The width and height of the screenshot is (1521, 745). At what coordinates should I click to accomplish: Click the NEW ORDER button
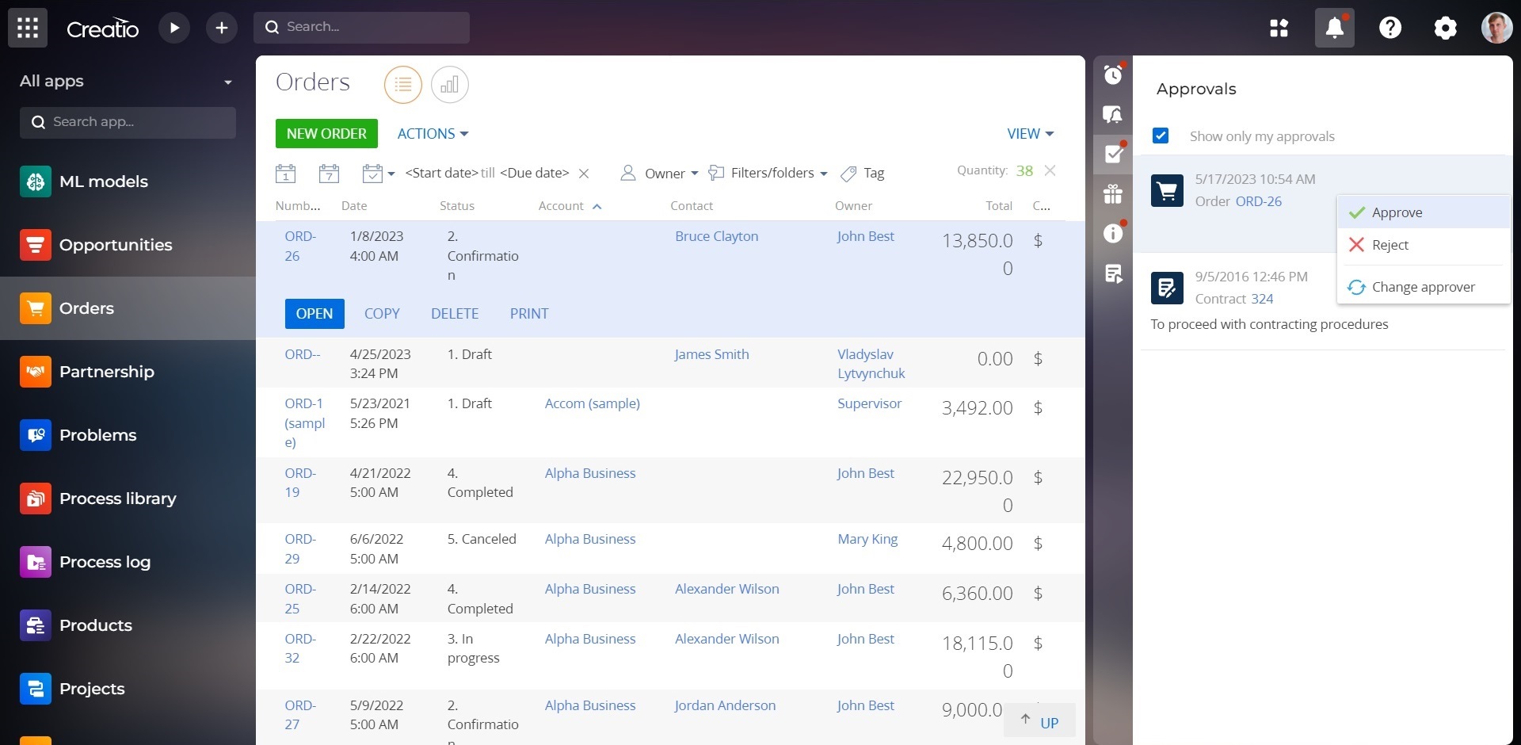pos(326,133)
